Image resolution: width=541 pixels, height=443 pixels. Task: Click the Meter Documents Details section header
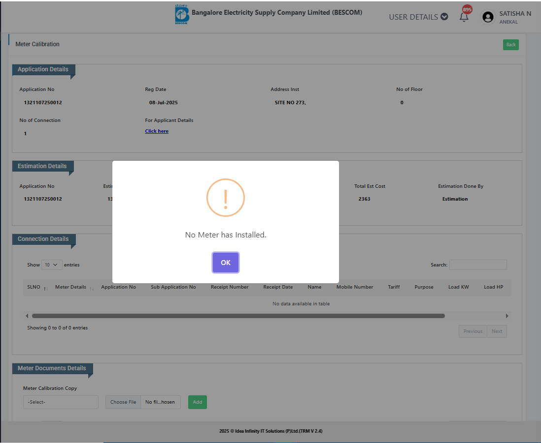(52, 368)
